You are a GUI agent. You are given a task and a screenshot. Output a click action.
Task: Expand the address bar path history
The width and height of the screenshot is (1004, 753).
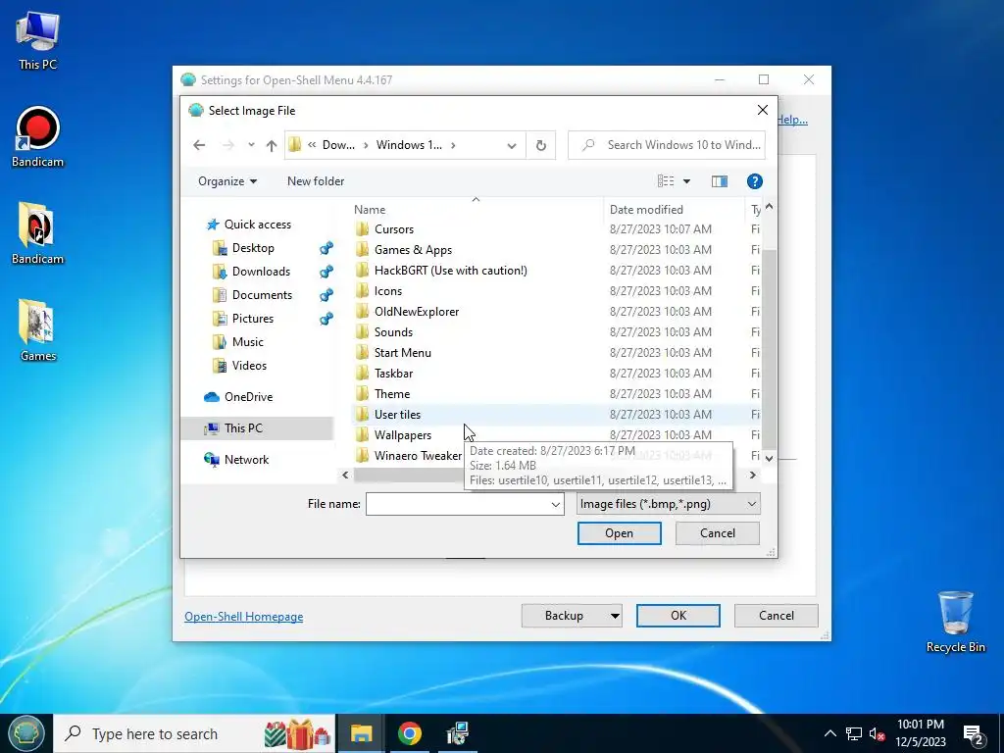512,145
